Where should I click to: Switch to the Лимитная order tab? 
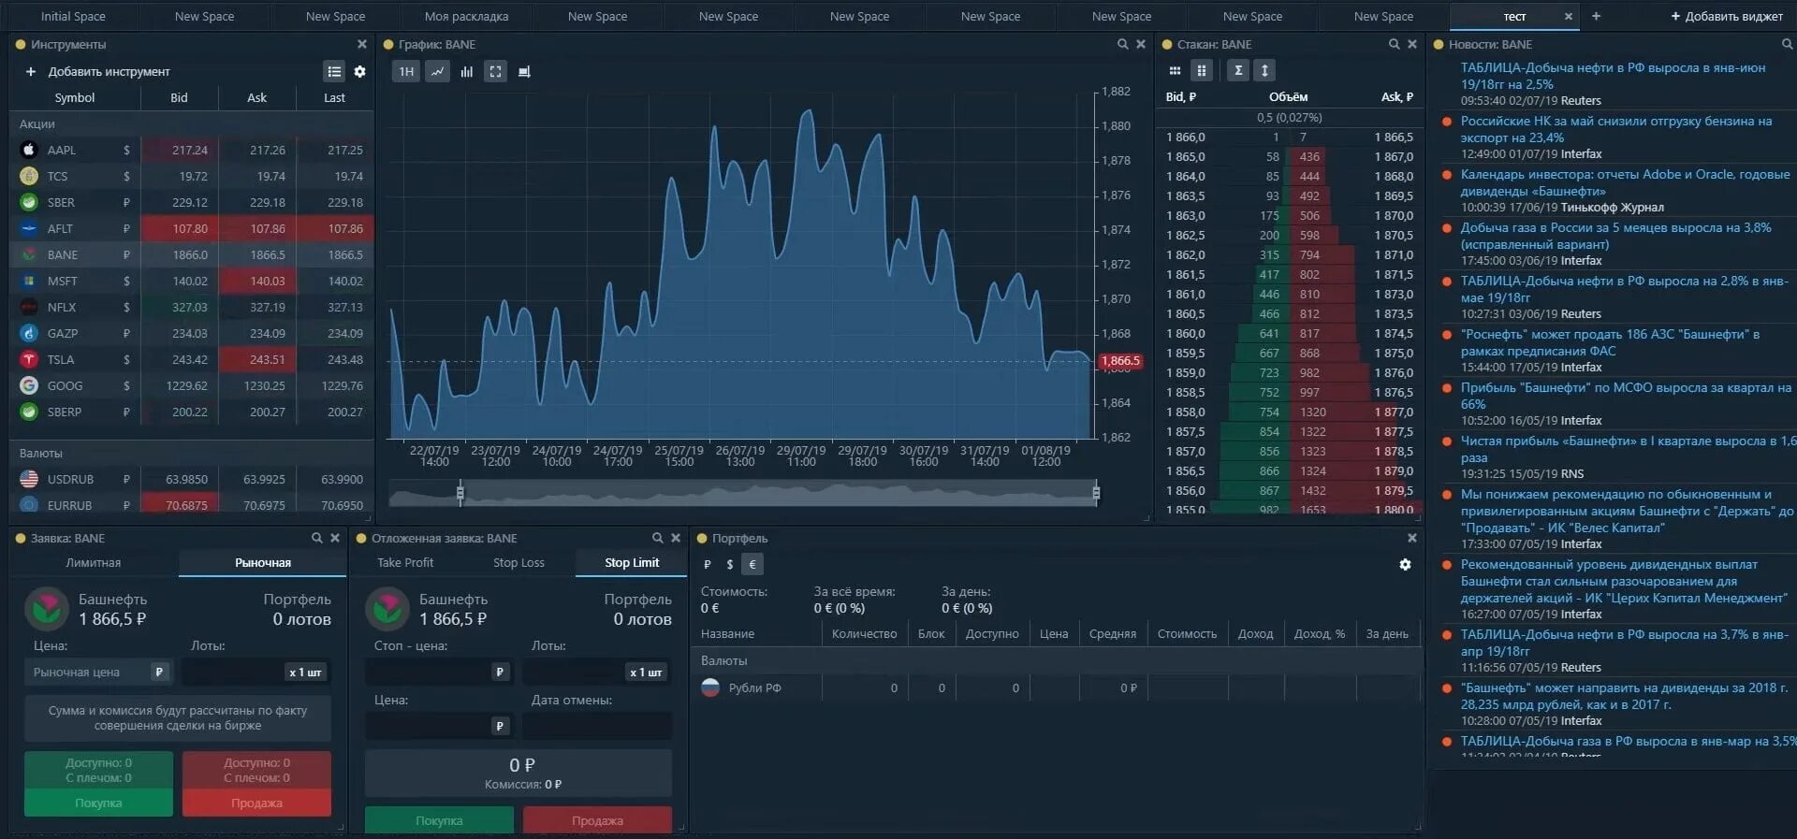tap(94, 562)
